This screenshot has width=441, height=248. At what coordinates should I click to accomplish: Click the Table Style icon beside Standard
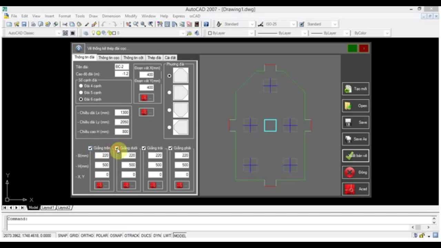click(302, 24)
